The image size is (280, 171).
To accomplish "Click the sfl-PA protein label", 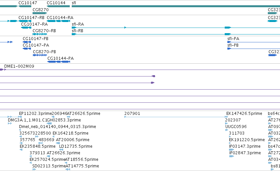I will (x=233, y=39).
